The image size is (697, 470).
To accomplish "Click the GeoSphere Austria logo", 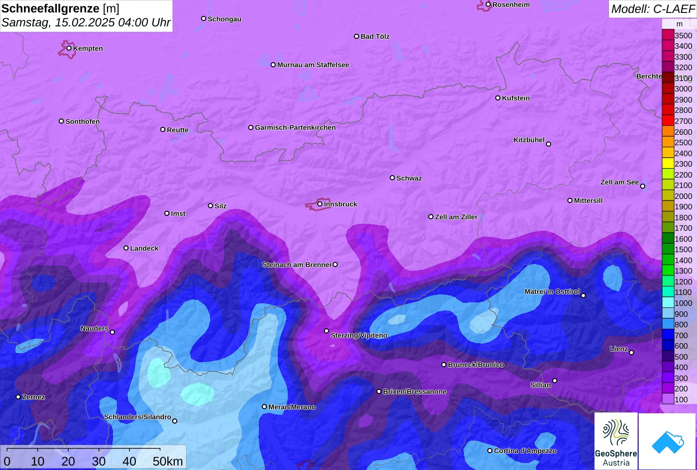I will (x=616, y=441).
